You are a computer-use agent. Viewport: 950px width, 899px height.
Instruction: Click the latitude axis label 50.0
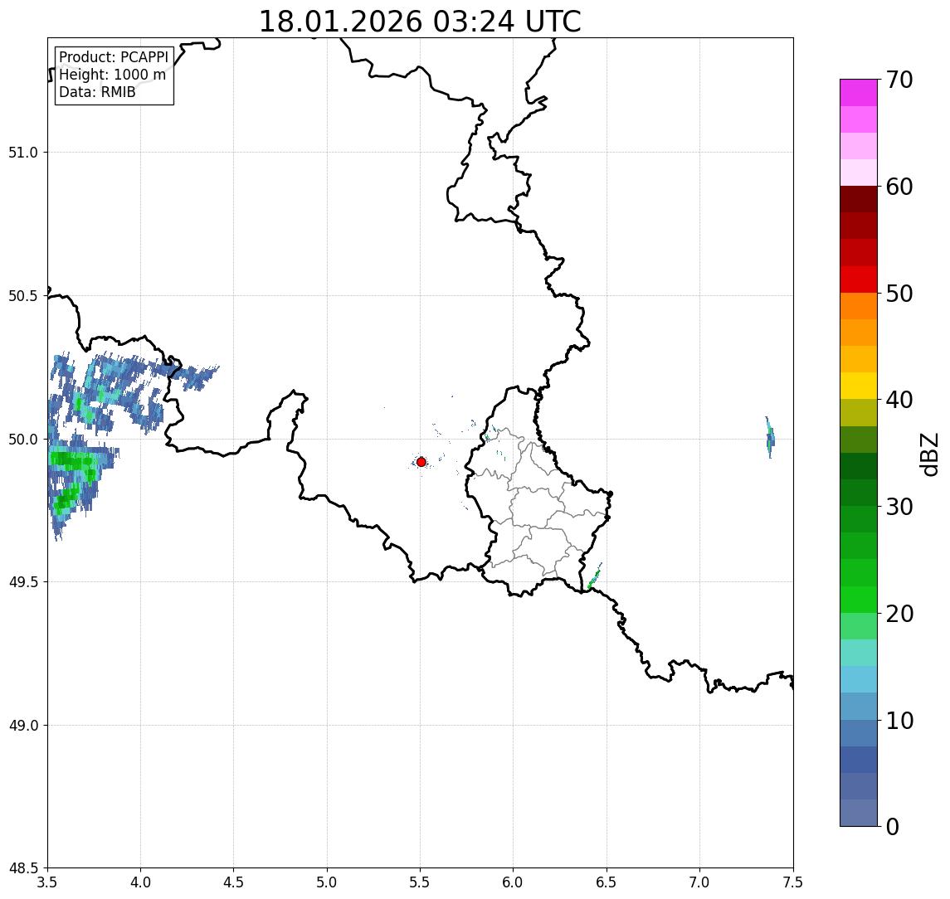(x=23, y=440)
